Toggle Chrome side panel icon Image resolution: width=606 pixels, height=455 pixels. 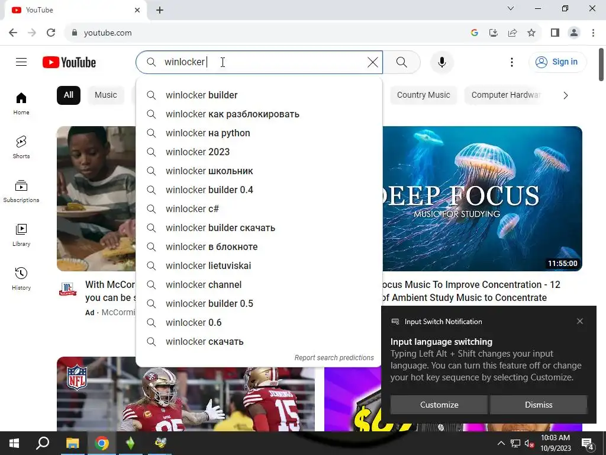(555, 33)
